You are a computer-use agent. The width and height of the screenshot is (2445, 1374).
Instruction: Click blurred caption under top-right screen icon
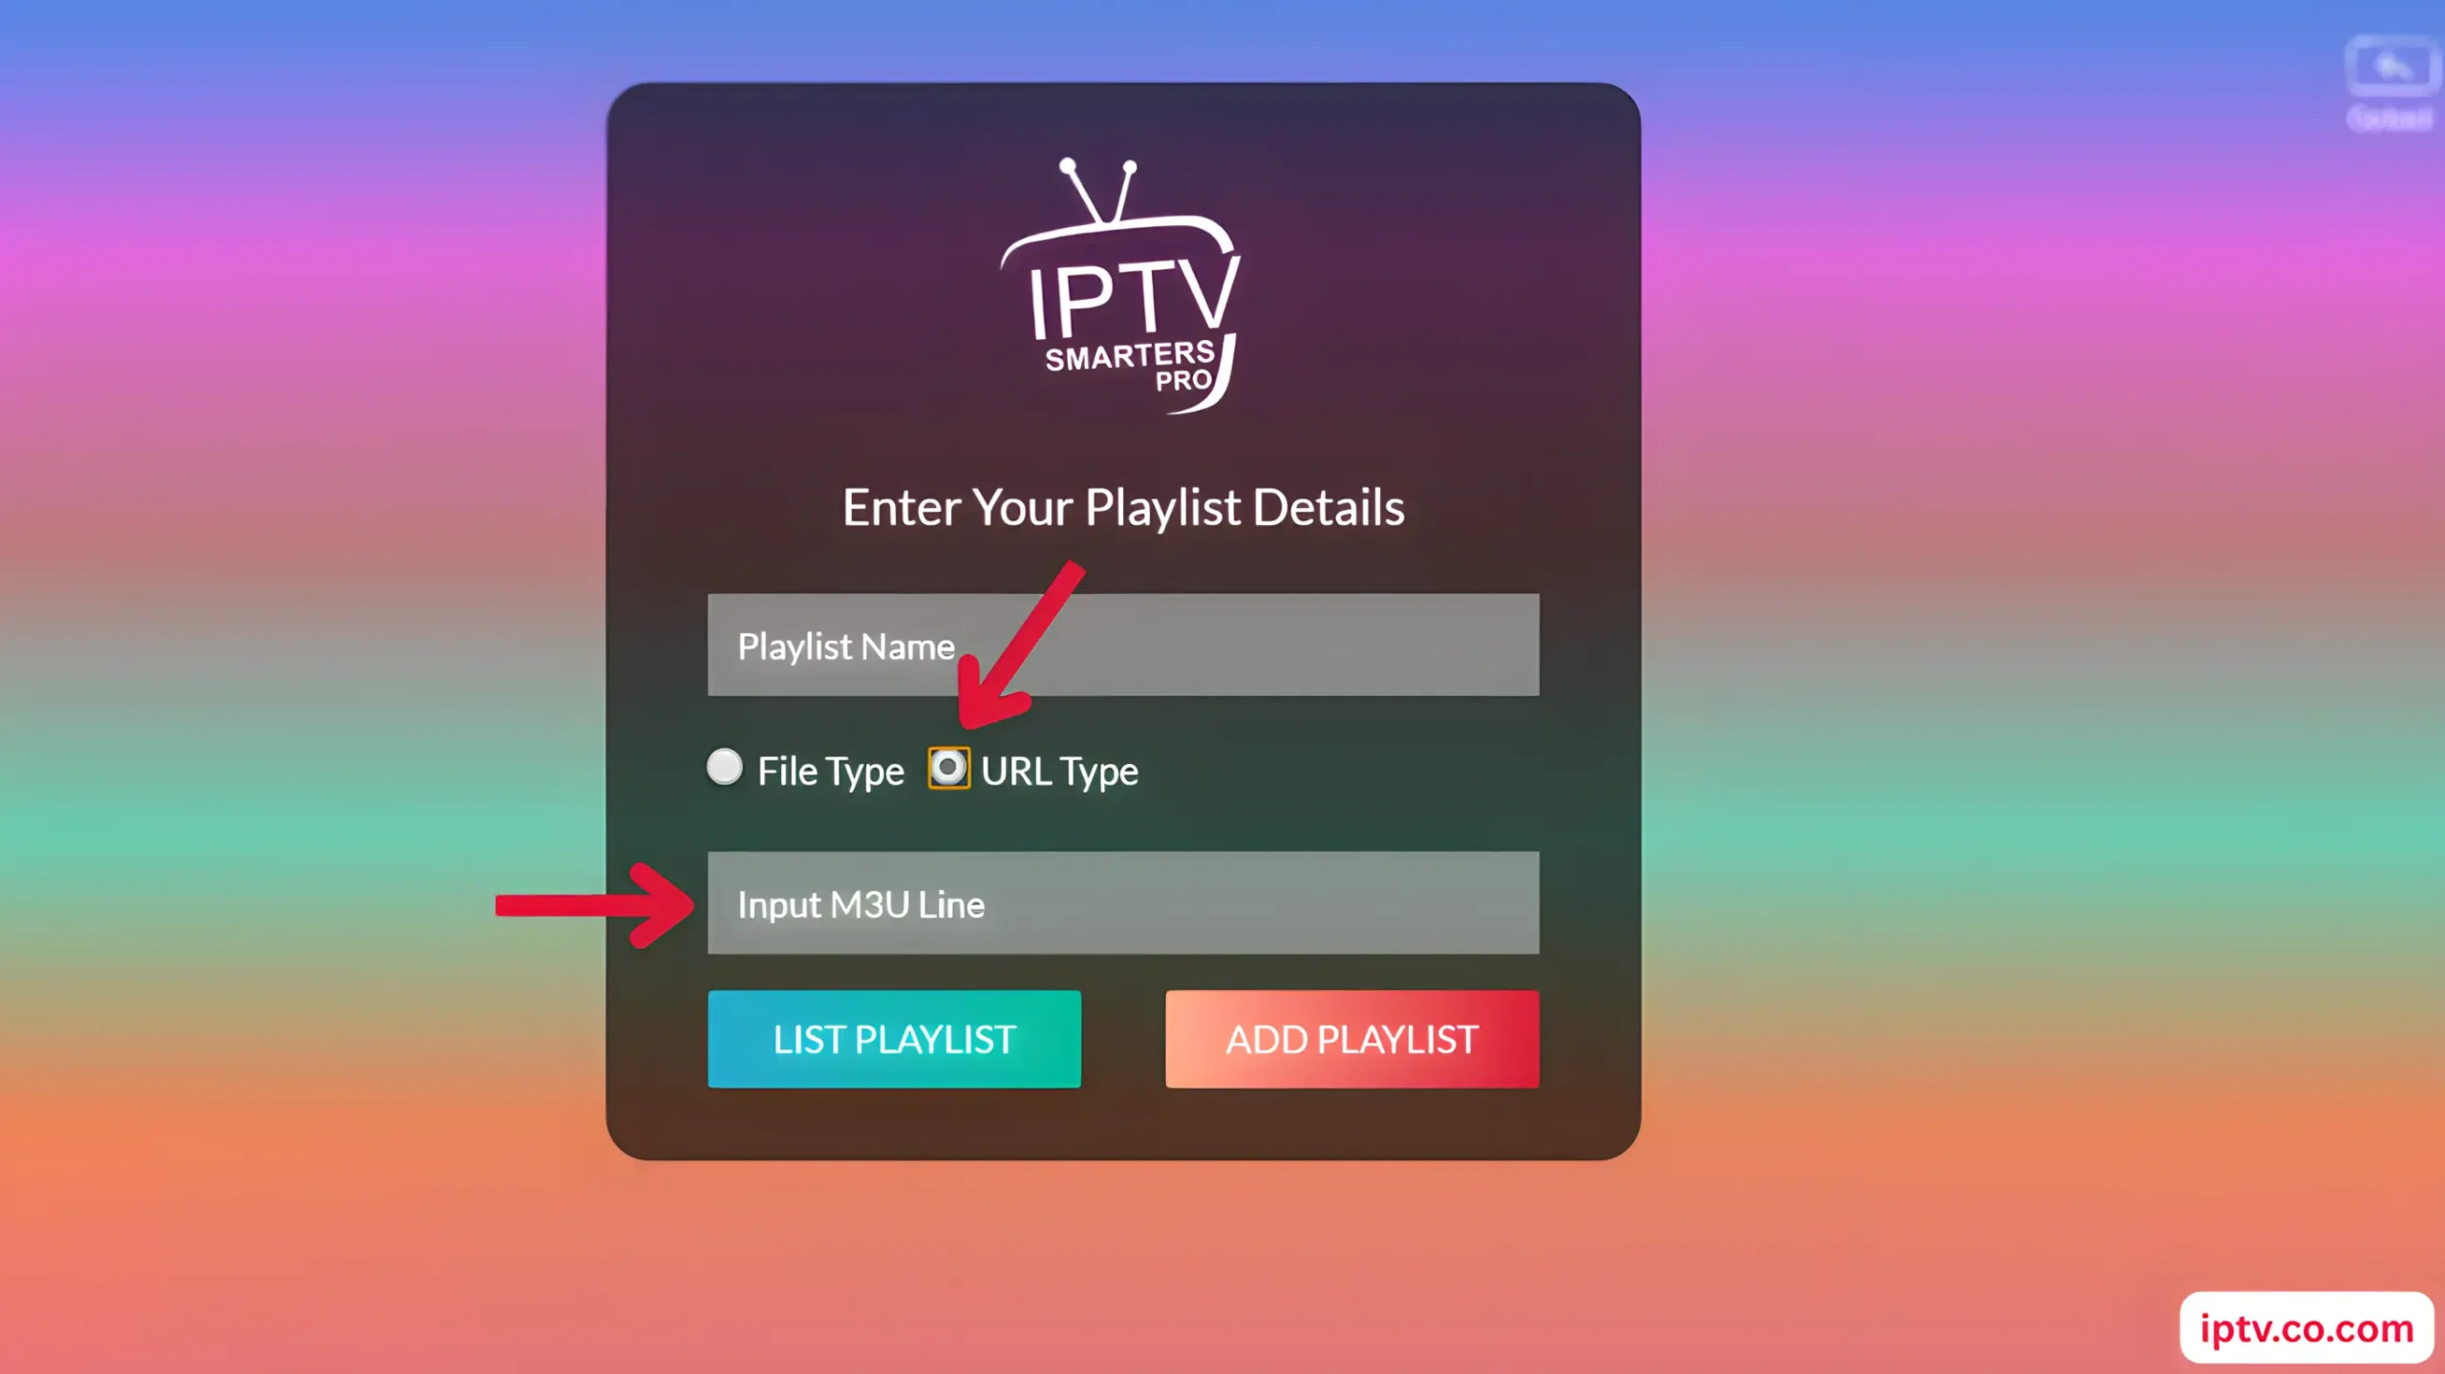[2391, 118]
